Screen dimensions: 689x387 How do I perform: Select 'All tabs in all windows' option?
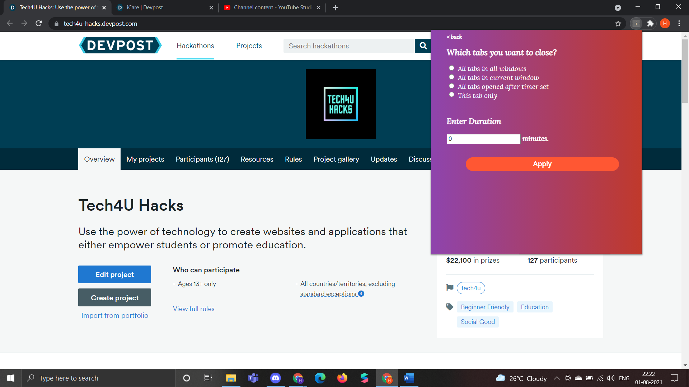(x=451, y=68)
